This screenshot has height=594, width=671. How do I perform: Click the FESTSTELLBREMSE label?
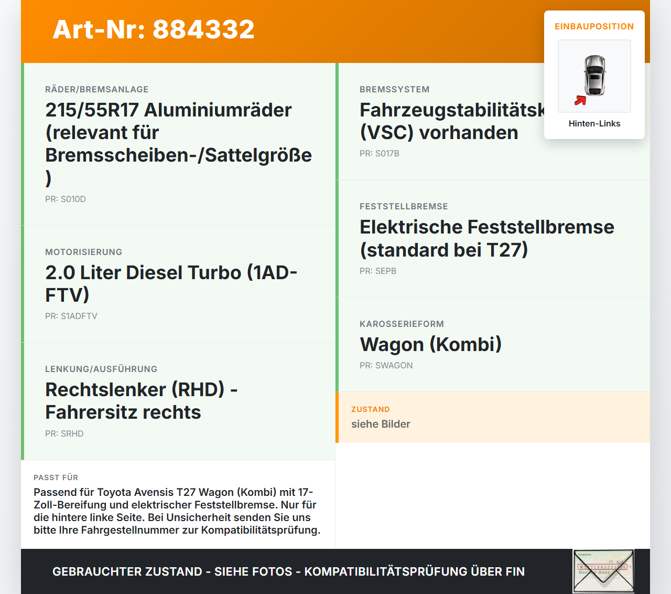[x=404, y=206]
